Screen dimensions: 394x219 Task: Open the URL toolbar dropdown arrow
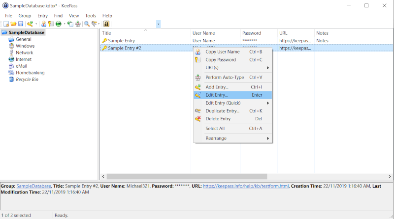click(65, 24)
